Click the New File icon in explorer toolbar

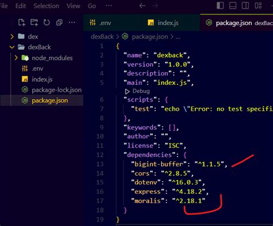pyautogui.click(x=22, y=22)
